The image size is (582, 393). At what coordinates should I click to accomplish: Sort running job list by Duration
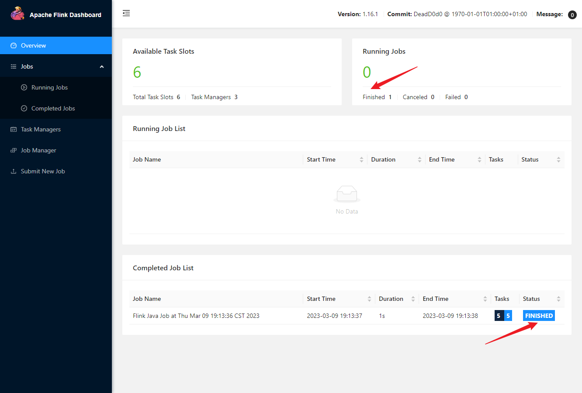[419, 159]
